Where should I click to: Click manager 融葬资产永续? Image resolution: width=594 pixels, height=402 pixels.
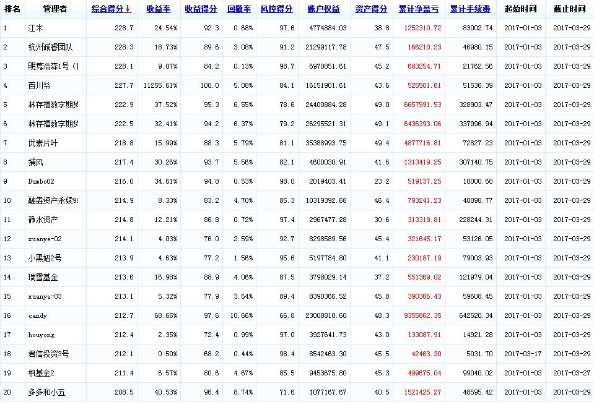pyautogui.click(x=53, y=200)
